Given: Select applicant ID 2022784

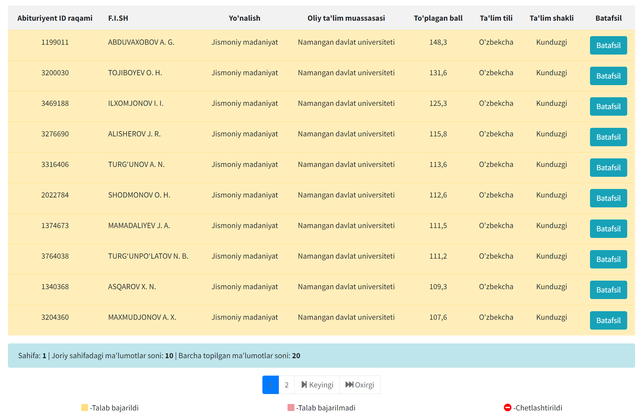Looking at the screenshot, I should [x=55, y=195].
